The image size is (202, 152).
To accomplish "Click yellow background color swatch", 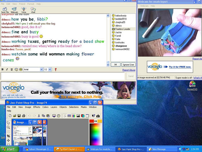I will coord(100,121).
